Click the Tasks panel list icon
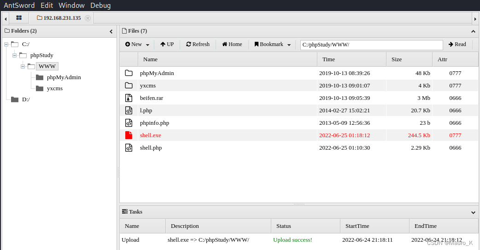 coord(124,211)
